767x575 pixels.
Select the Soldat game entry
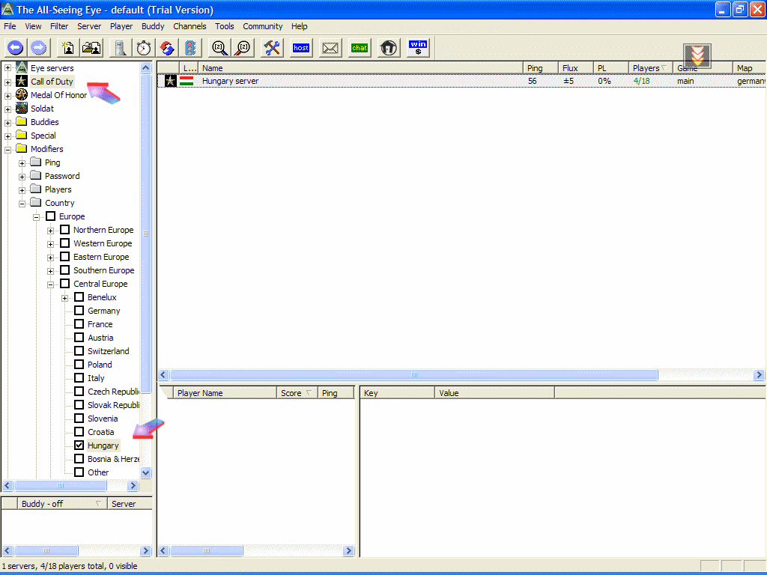42,109
